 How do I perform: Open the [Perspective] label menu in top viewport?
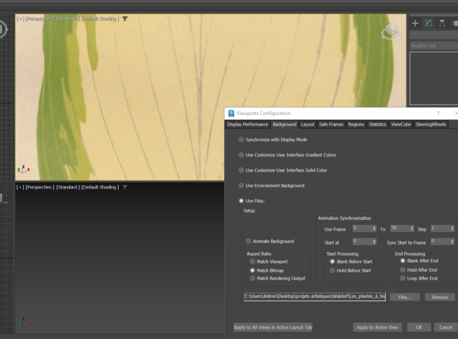coord(40,19)
